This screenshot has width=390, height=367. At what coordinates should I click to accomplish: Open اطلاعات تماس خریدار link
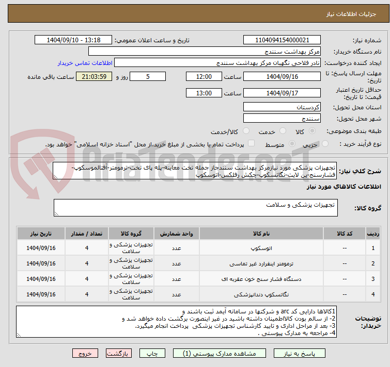85,63
